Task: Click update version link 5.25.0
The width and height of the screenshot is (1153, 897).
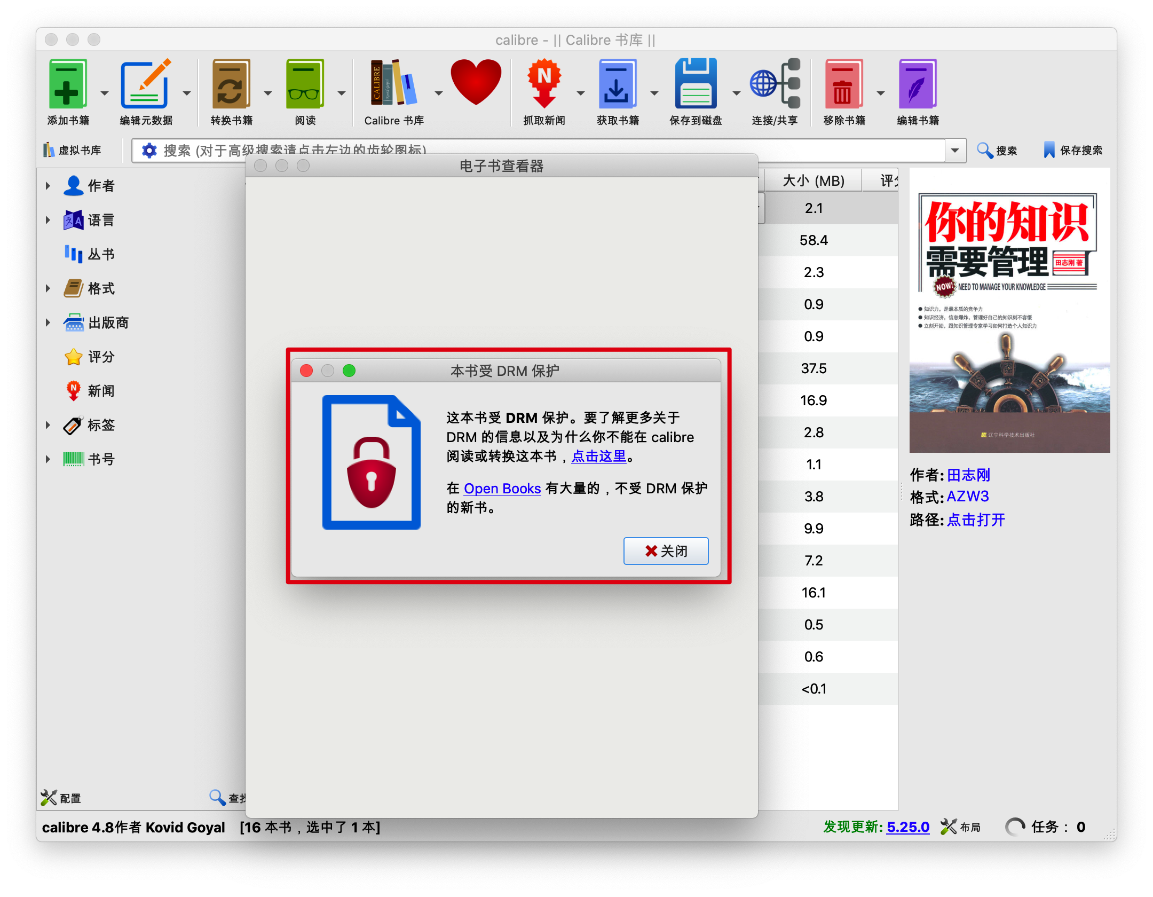Action: coord(908,827)
